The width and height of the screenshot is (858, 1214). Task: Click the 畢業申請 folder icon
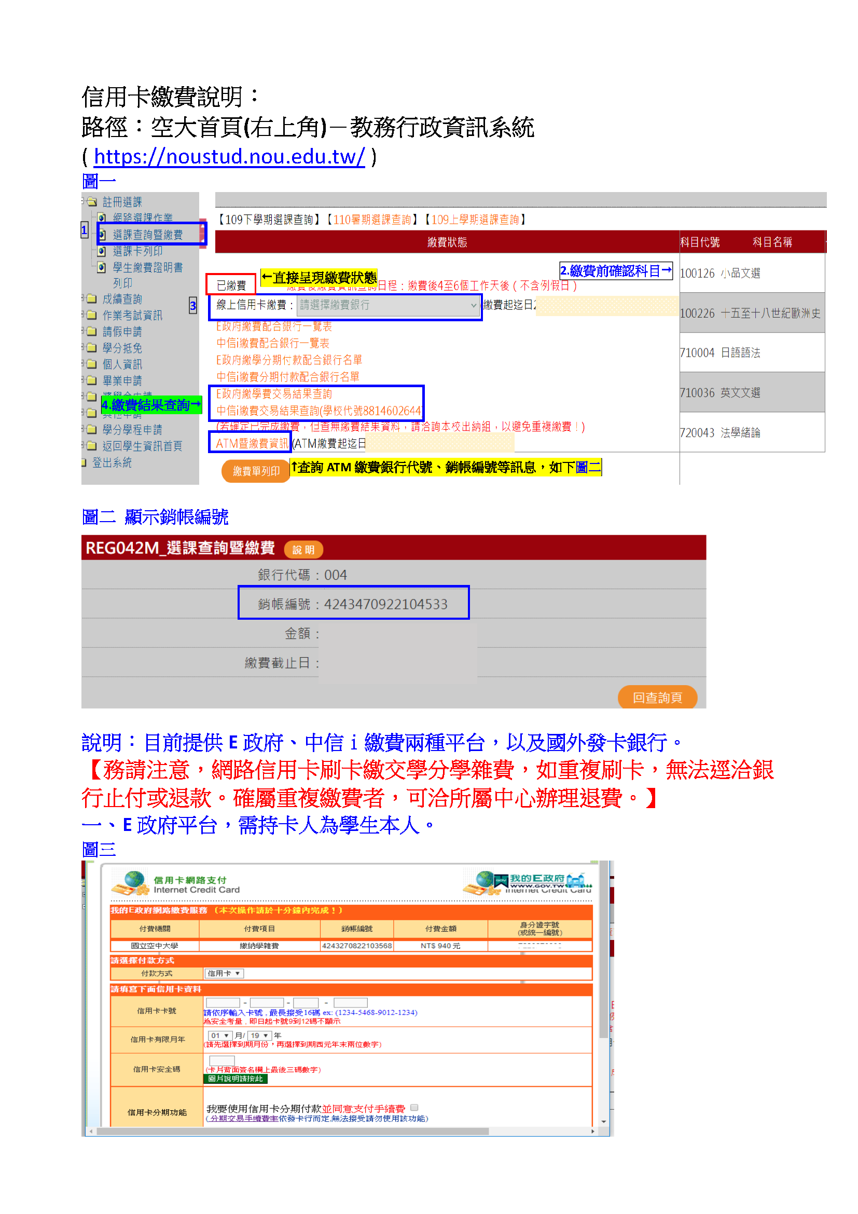click(92, 380)
